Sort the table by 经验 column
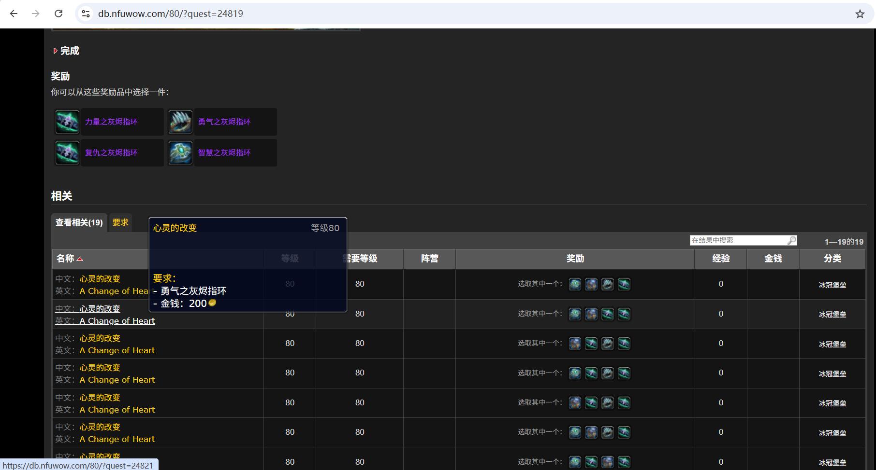876x470 pixels. coord(721,259)
